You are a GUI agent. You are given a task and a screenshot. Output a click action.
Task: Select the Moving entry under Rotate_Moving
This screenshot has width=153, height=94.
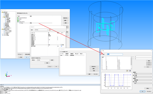22,23
